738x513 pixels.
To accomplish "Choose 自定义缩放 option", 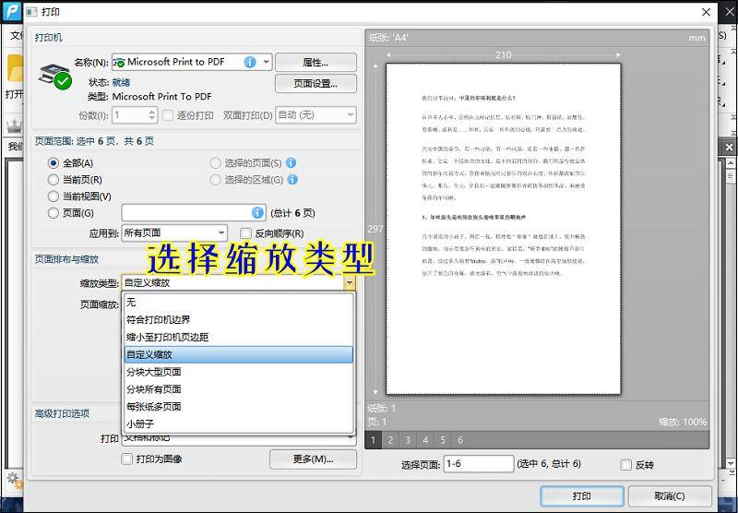I will pyautogui.click(x=238, y=354).
